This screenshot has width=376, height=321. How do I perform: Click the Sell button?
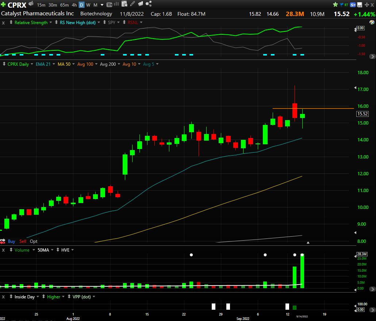[23, 241]
